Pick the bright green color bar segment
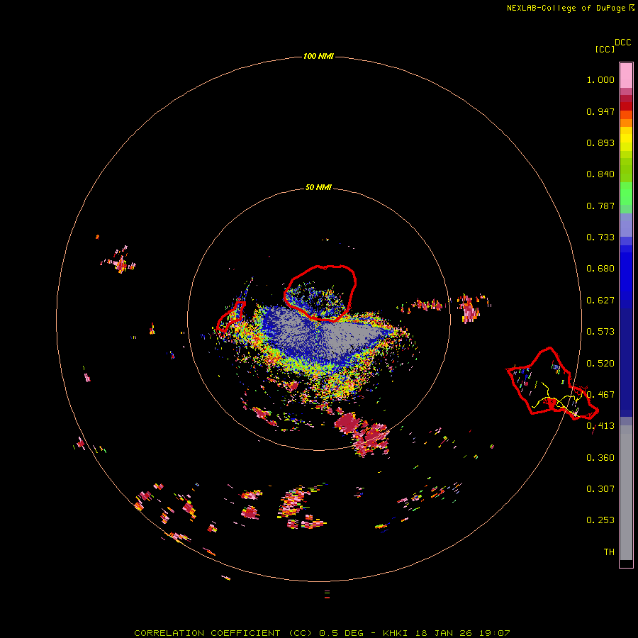 626,194
